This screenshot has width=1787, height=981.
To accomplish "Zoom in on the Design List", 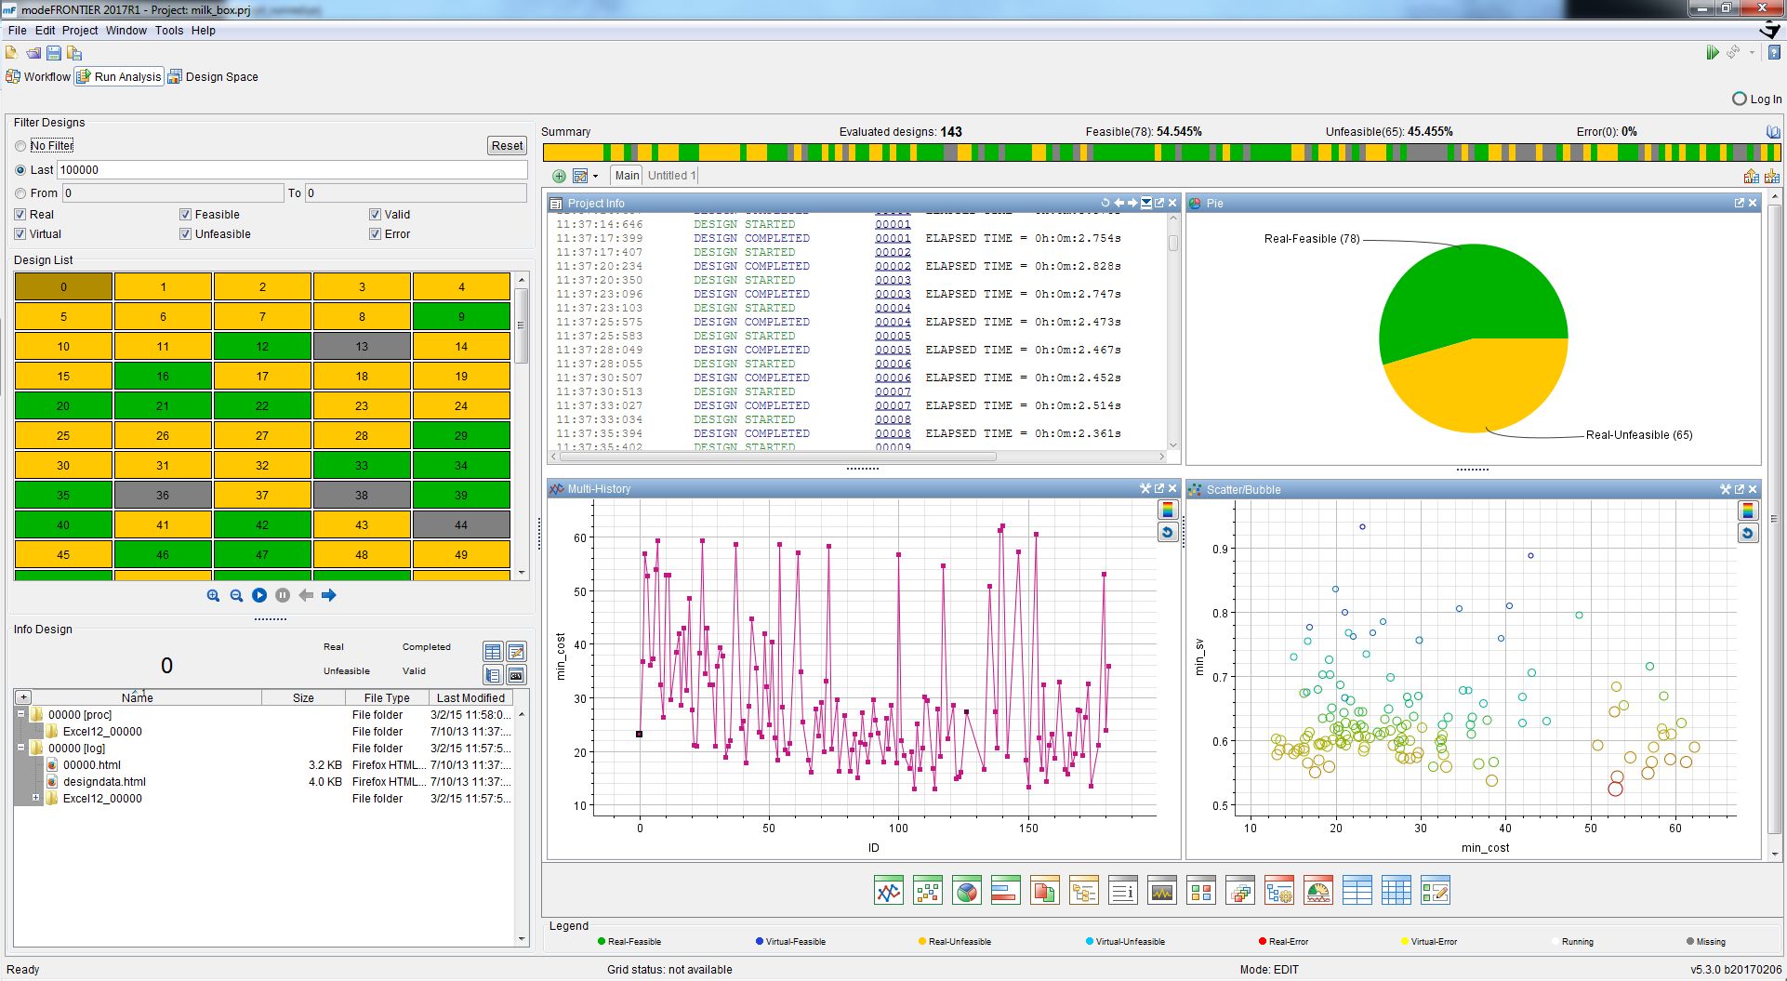I will click(x=213, y=595).
